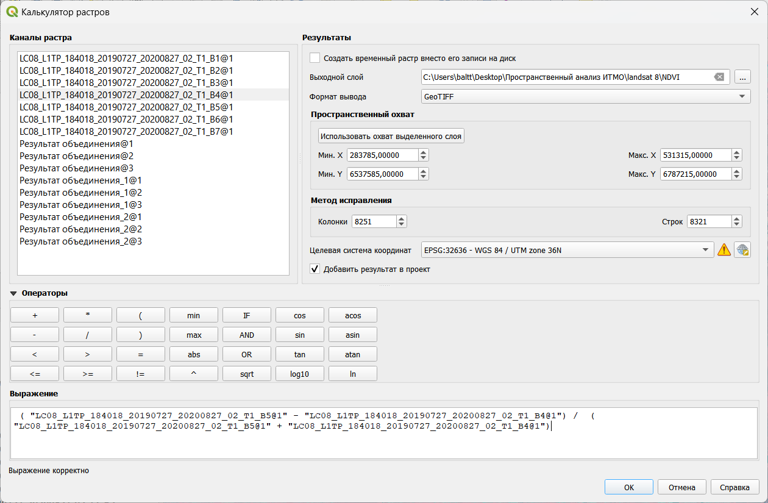Select the B5@1 Landsat band in list
This screenshot has height=503, width=768.
tap(126, 107)
